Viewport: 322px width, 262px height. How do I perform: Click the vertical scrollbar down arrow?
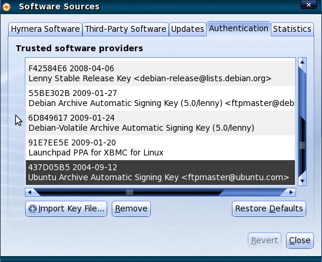(303, 181)
